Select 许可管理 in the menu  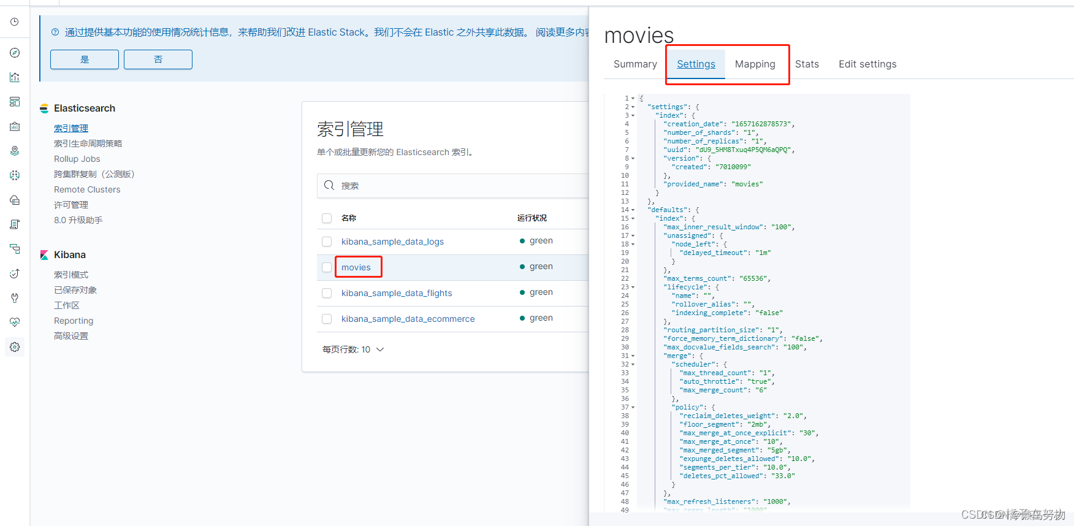pyautogui.click(x=71, y=205)
